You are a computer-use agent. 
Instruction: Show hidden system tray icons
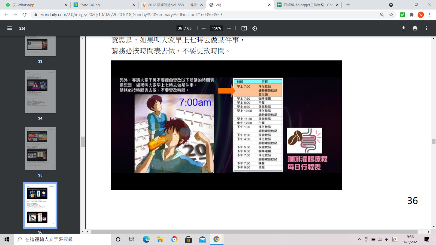pos(359,239)
